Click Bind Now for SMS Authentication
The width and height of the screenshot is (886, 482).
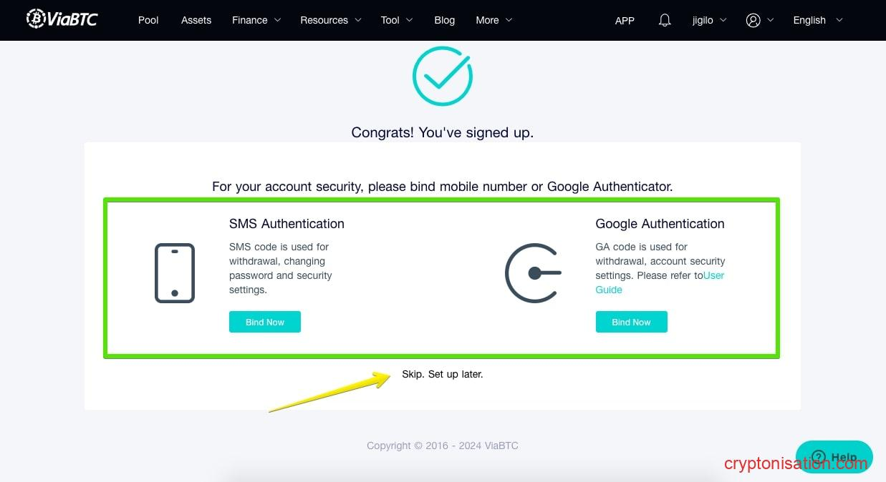(265, 322)
